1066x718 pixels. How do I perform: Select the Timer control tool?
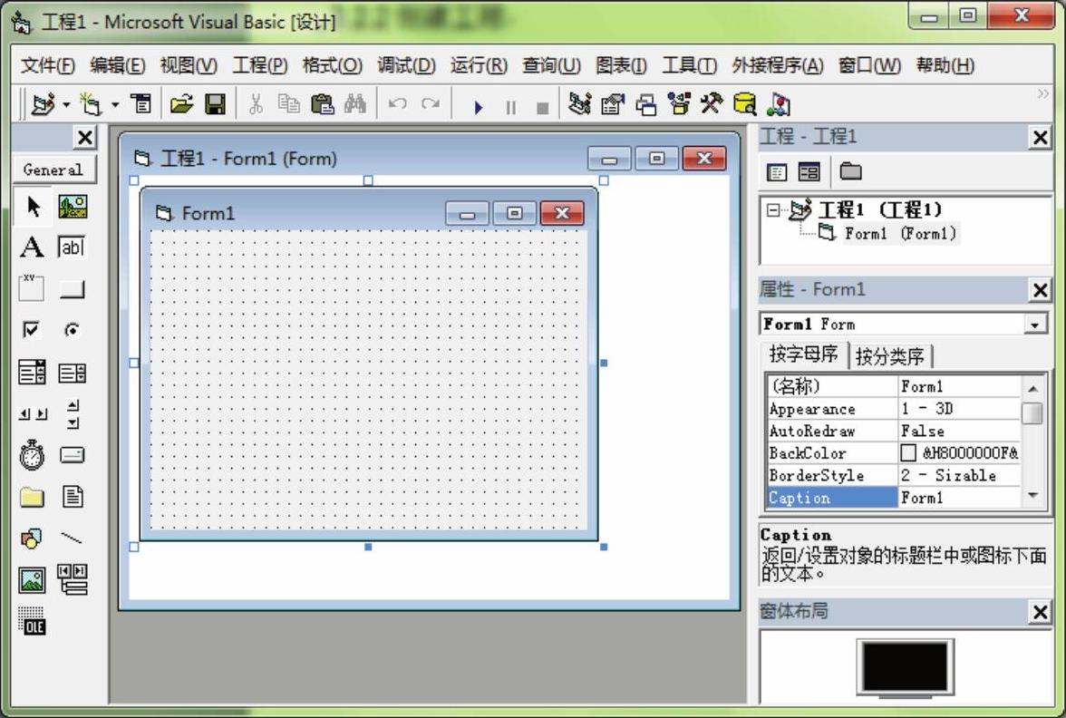tap(32, 455)
